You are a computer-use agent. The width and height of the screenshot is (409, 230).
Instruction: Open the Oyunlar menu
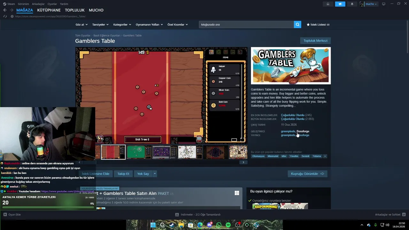point(52,4)
